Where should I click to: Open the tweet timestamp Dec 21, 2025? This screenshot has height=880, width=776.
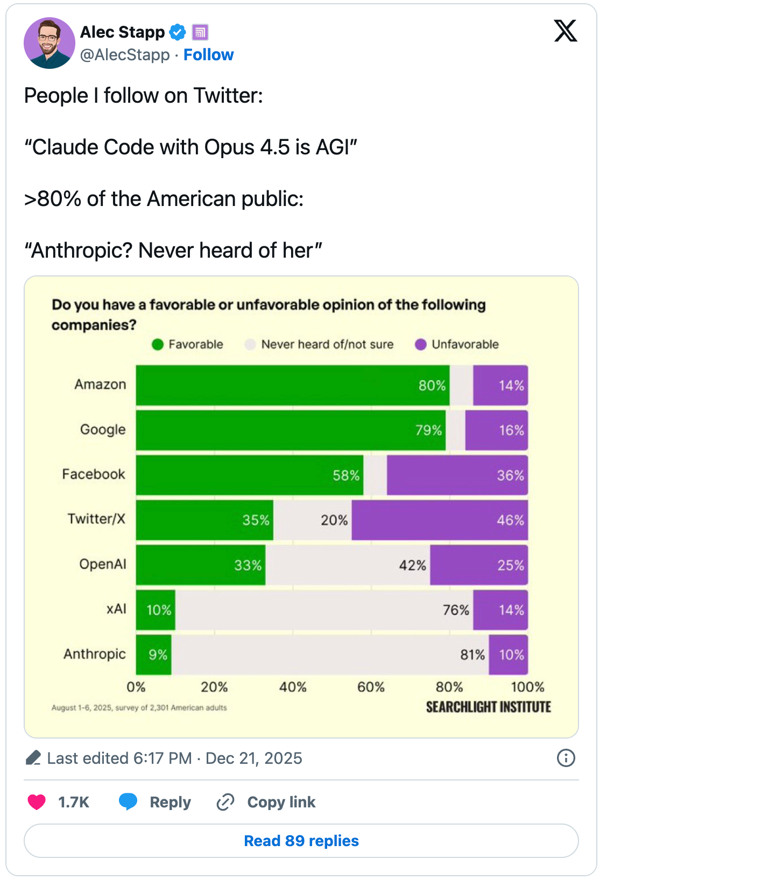point(253,758)
